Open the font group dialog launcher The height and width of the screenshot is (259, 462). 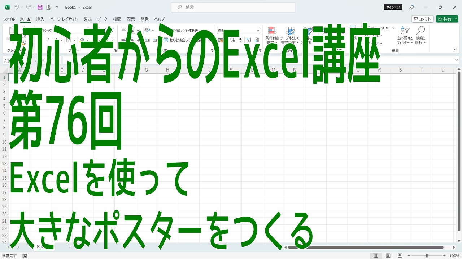(115, 51)
